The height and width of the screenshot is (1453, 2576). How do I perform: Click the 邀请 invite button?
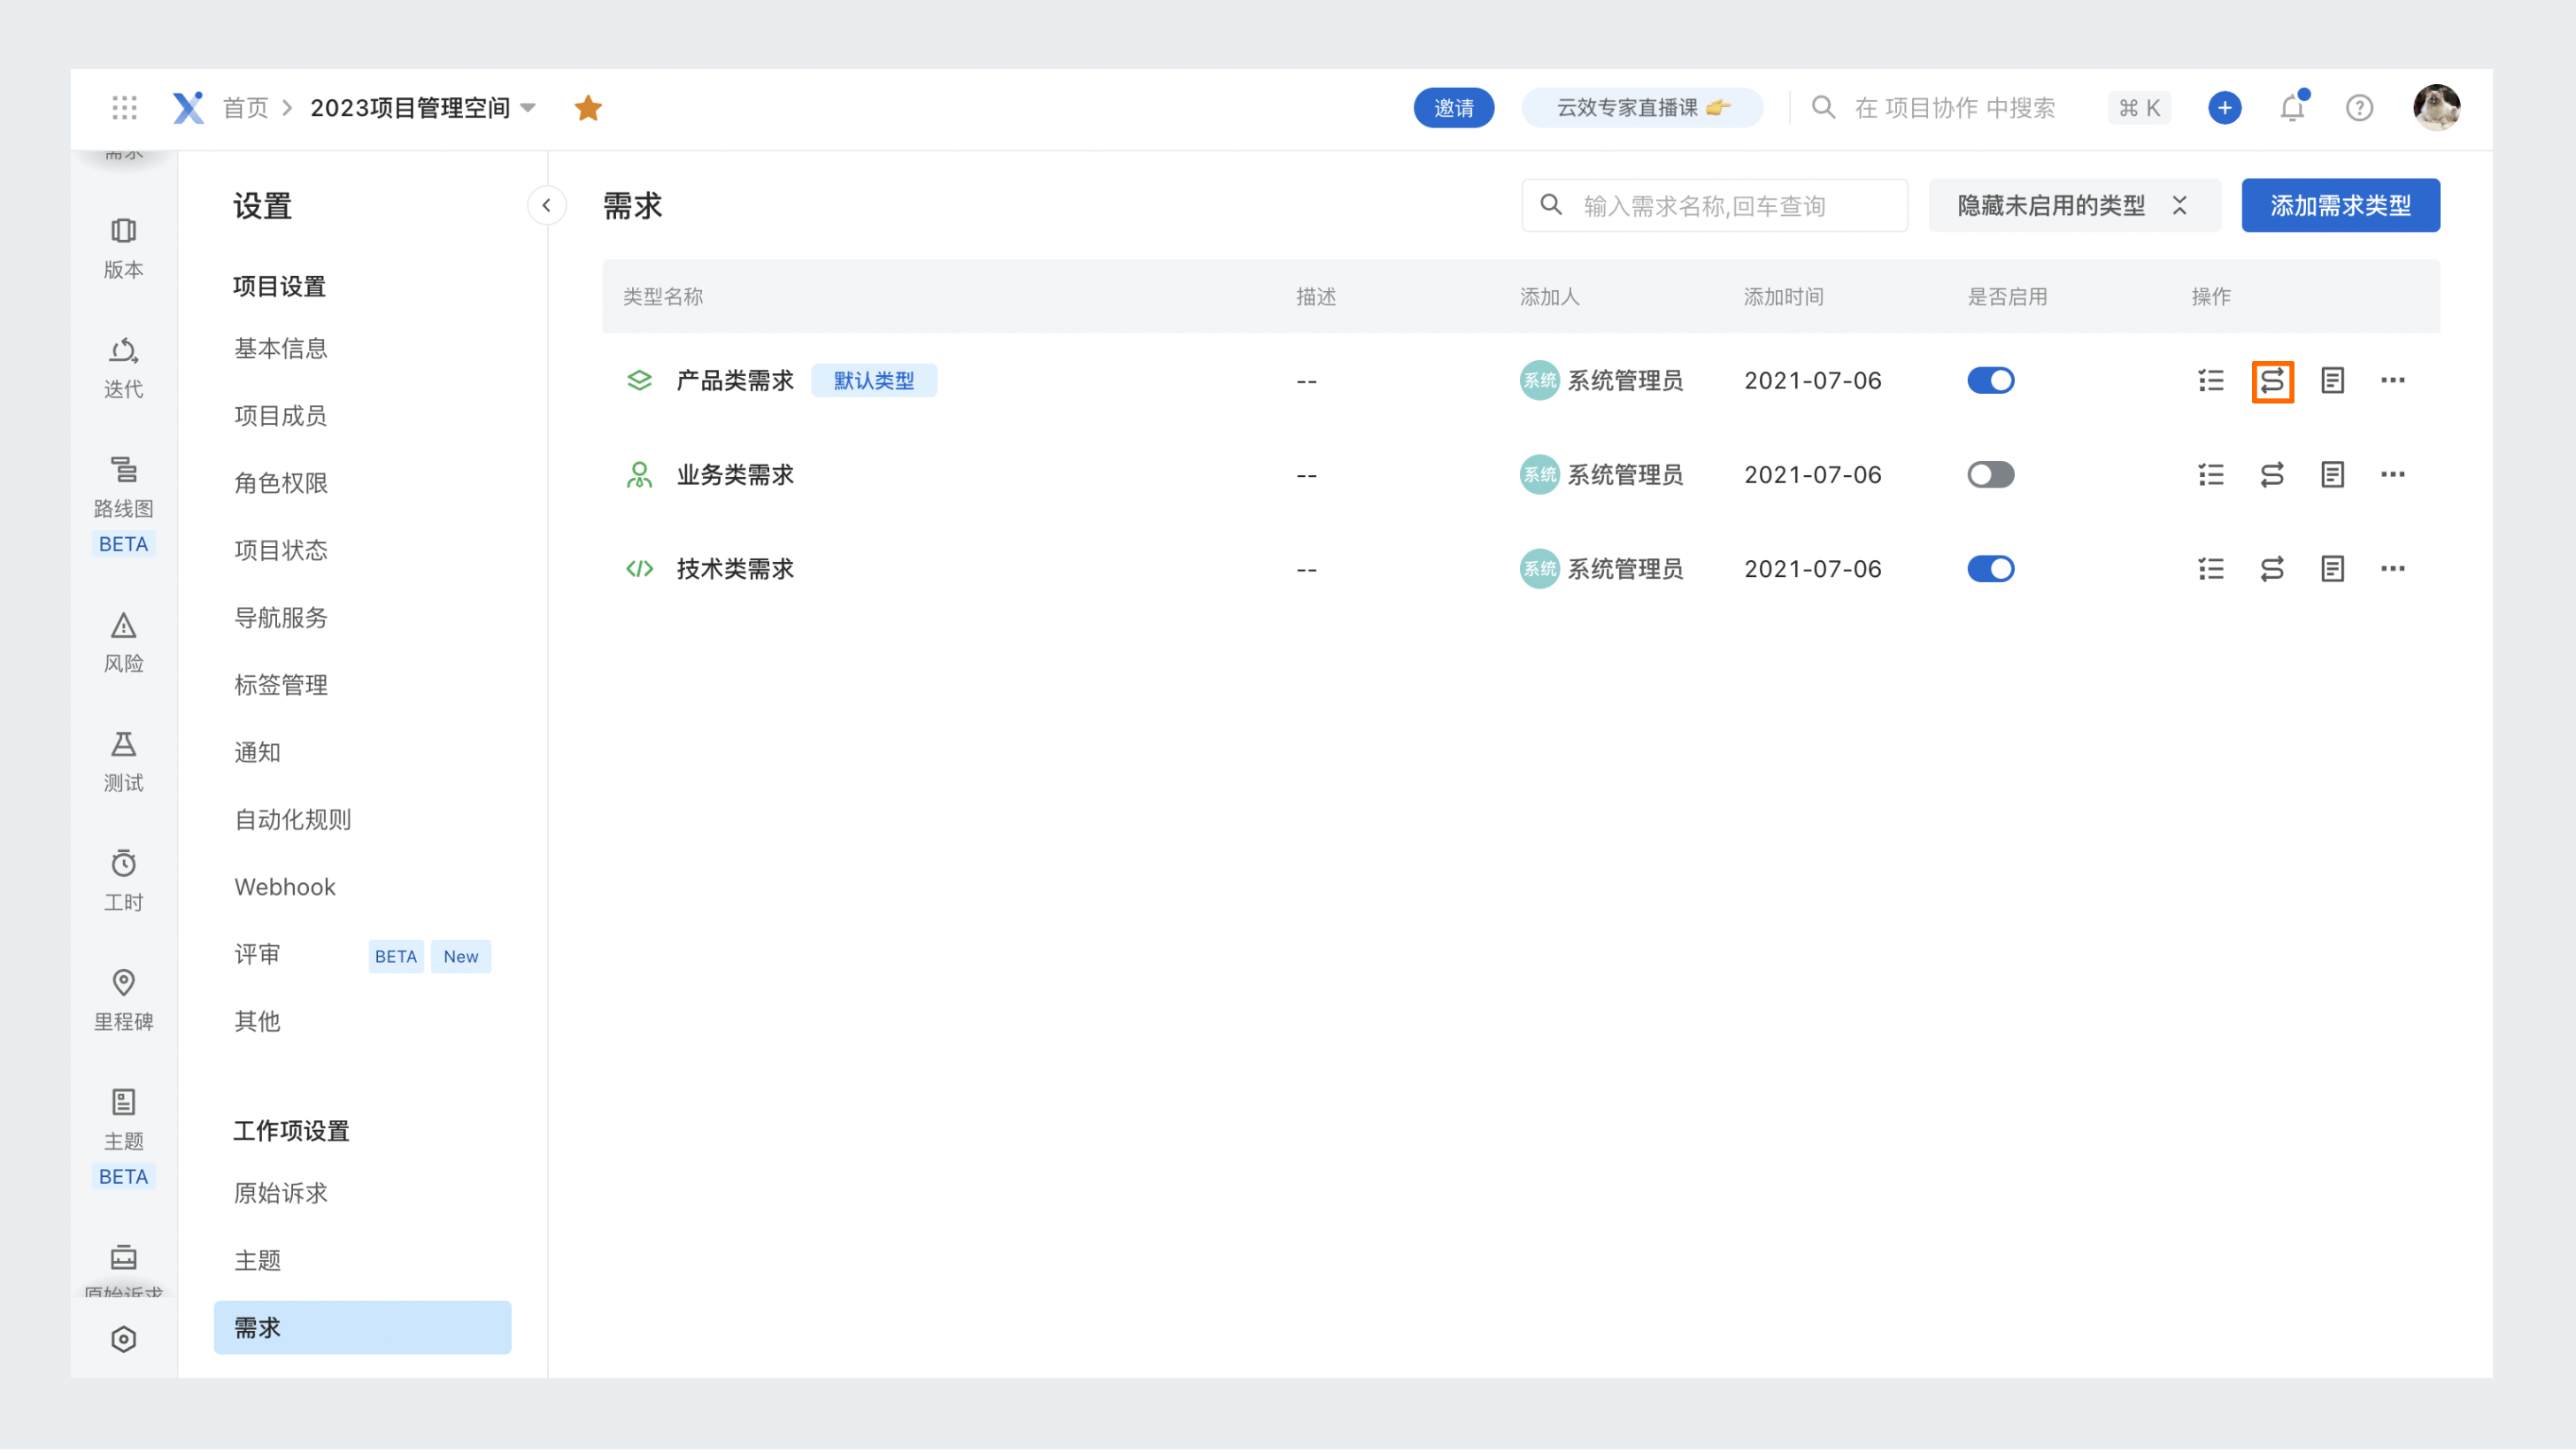click(1453, 108)
